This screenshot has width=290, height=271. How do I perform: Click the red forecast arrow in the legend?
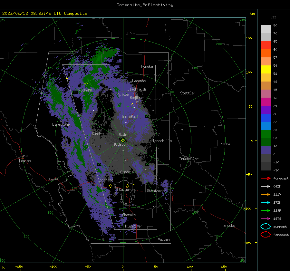(x=266, y=178)
